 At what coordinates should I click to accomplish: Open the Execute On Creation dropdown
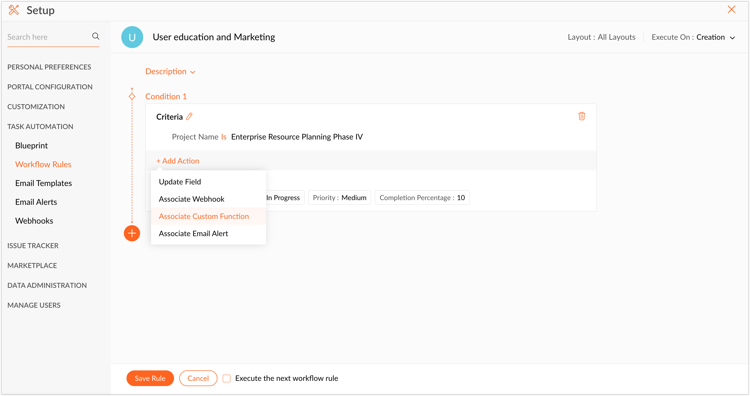(x=693, y=37)
